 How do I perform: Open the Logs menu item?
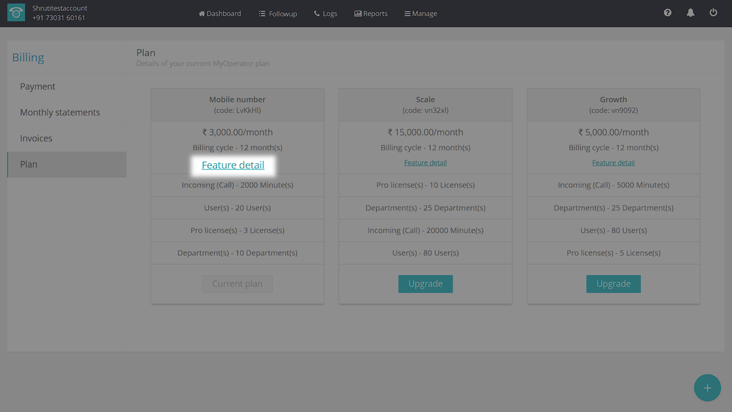tap(325, 13)
